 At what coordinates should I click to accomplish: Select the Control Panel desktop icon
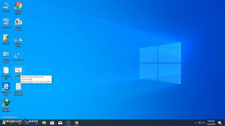click(x=6, y=57)
